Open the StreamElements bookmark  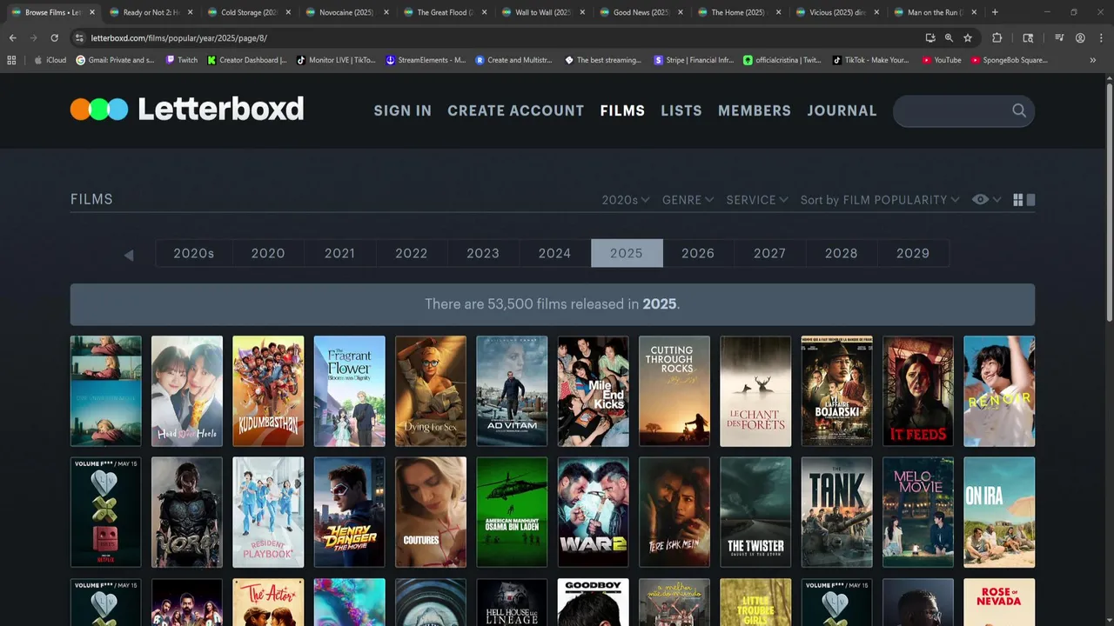click(x=426, y=60)
